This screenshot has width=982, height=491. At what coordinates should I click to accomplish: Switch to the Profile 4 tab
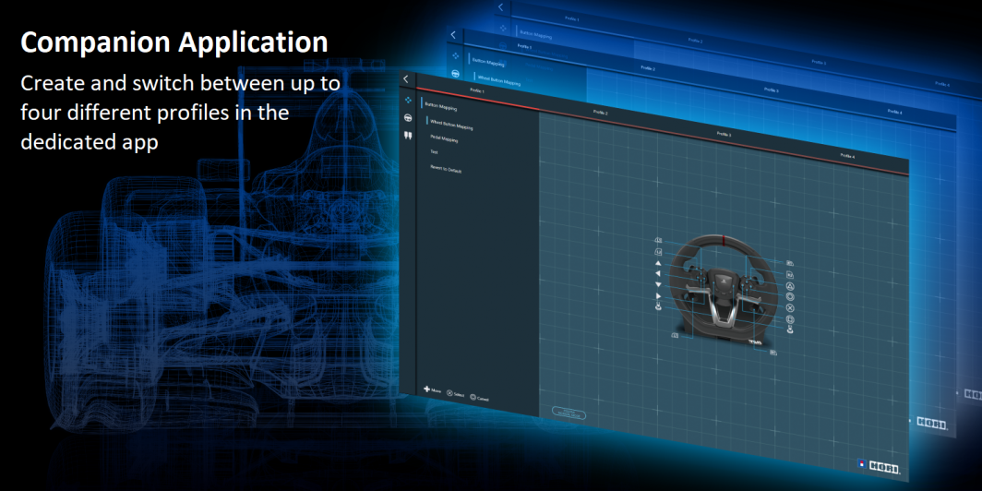(847, 157)
